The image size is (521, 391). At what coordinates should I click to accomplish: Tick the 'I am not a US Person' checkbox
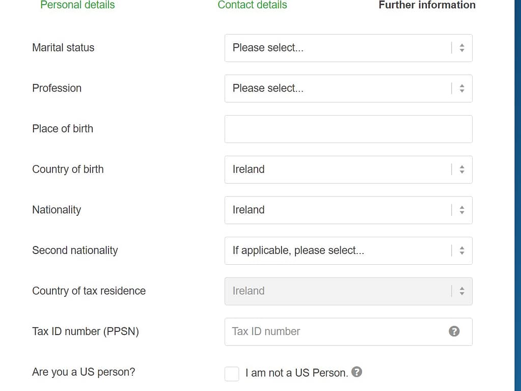tap(232, 374)
